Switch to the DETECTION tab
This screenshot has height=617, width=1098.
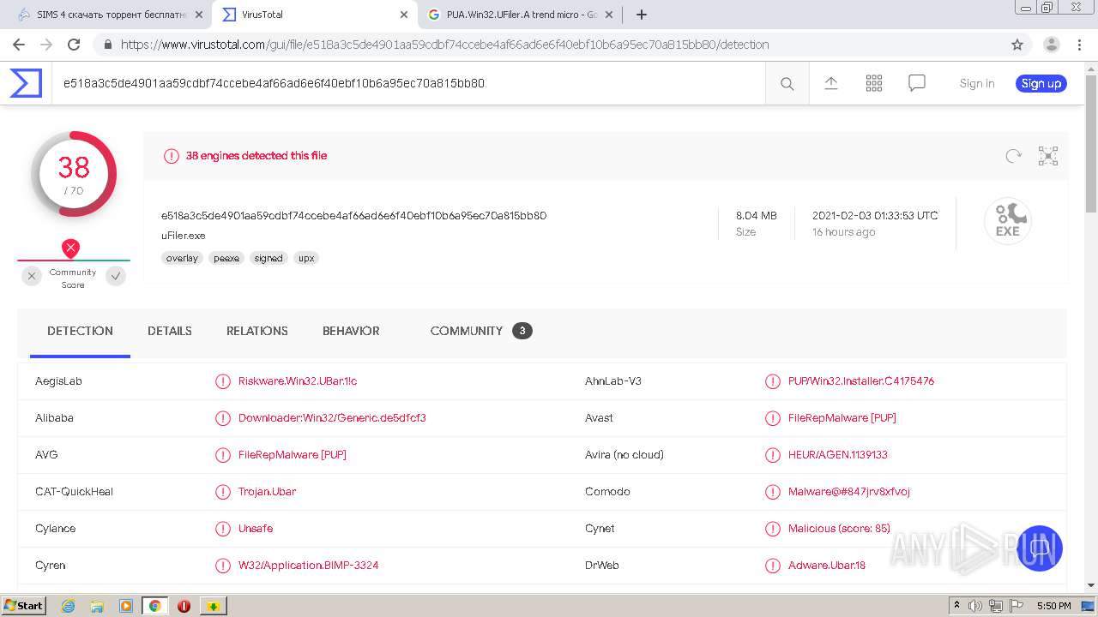point(80,331)
